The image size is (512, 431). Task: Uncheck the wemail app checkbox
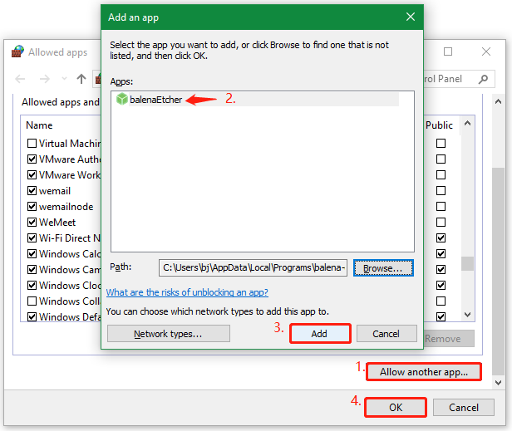(32, 191)
